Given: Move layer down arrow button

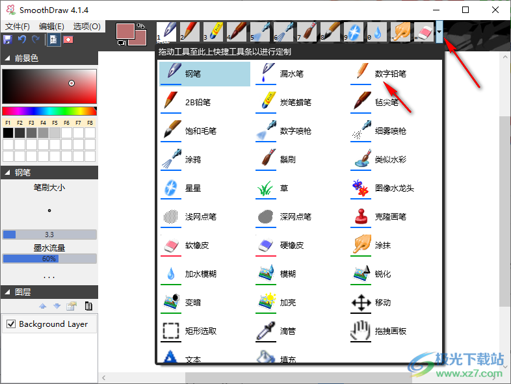Looking at the screenshot, I should pyautogui.click(x=57, y=306).
